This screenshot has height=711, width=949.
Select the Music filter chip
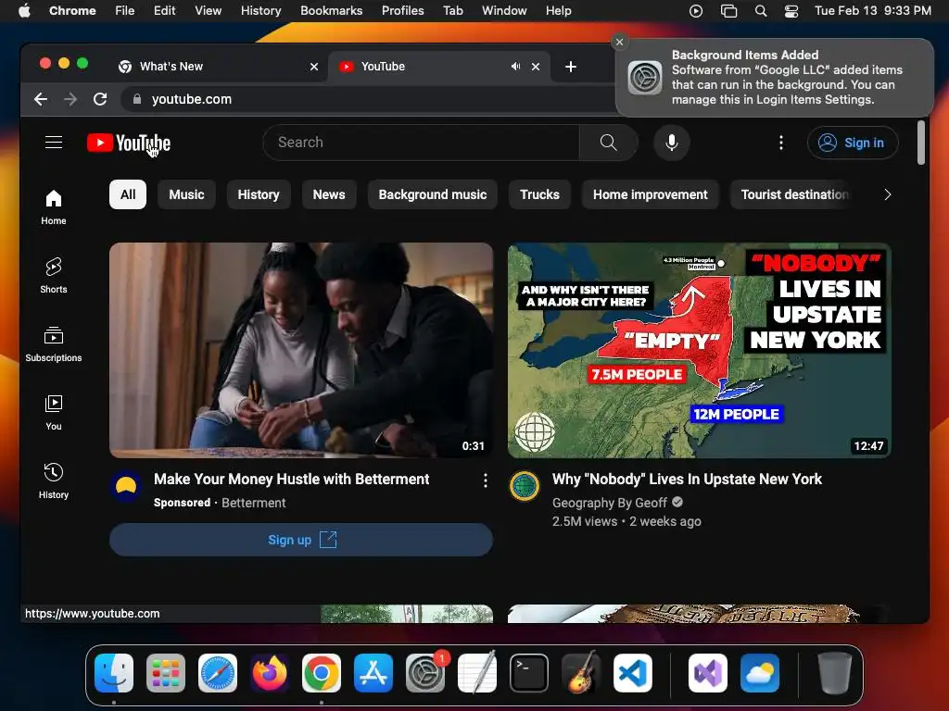click(x=186, y=194)
